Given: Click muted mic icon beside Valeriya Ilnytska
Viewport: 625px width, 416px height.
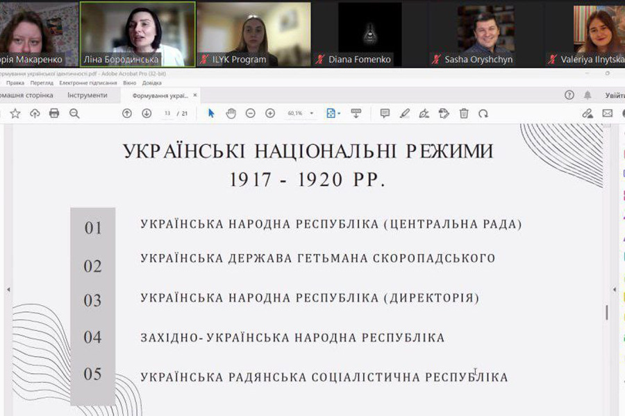Looking at the screenshot, I should click(553, 60).
